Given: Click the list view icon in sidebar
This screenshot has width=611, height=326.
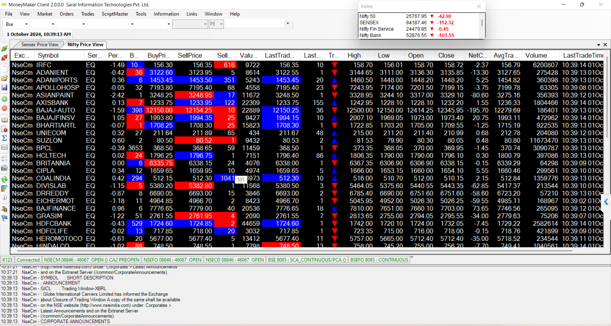Looking at the screenshot, I should point(4,159).
